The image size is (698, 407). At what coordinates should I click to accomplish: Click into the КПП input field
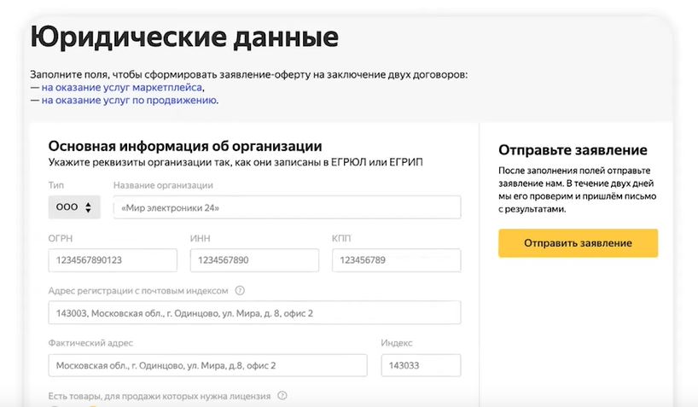[x=396, y=260]
